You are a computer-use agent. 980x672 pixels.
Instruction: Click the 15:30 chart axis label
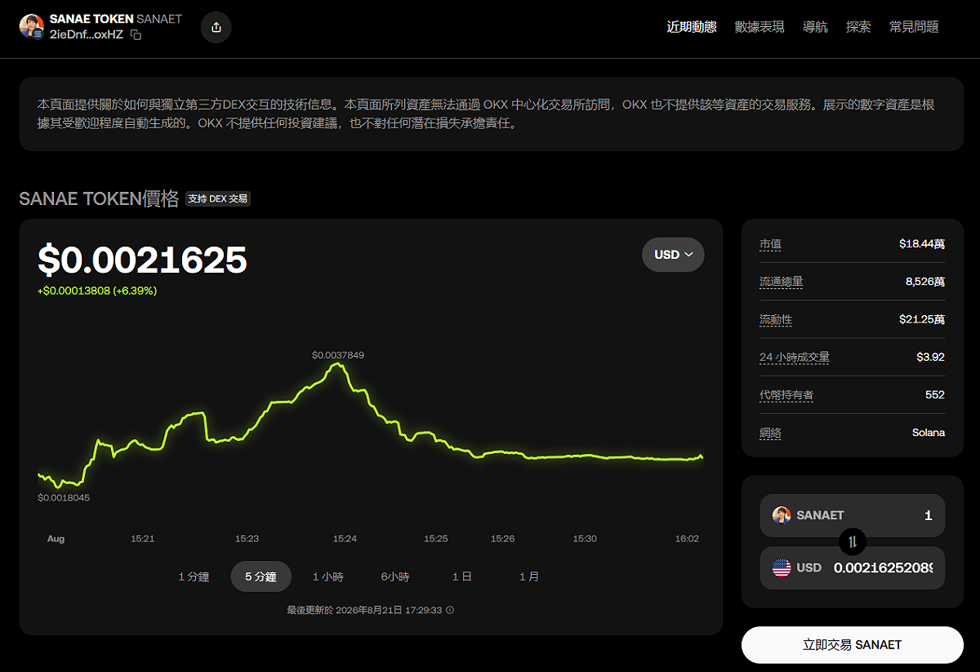pyautogui.click(x=585, y=539)
